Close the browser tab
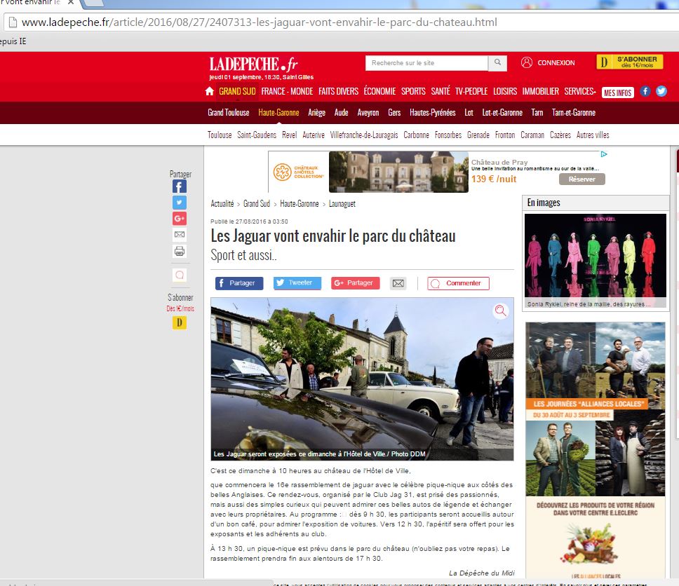 [71, 3]
